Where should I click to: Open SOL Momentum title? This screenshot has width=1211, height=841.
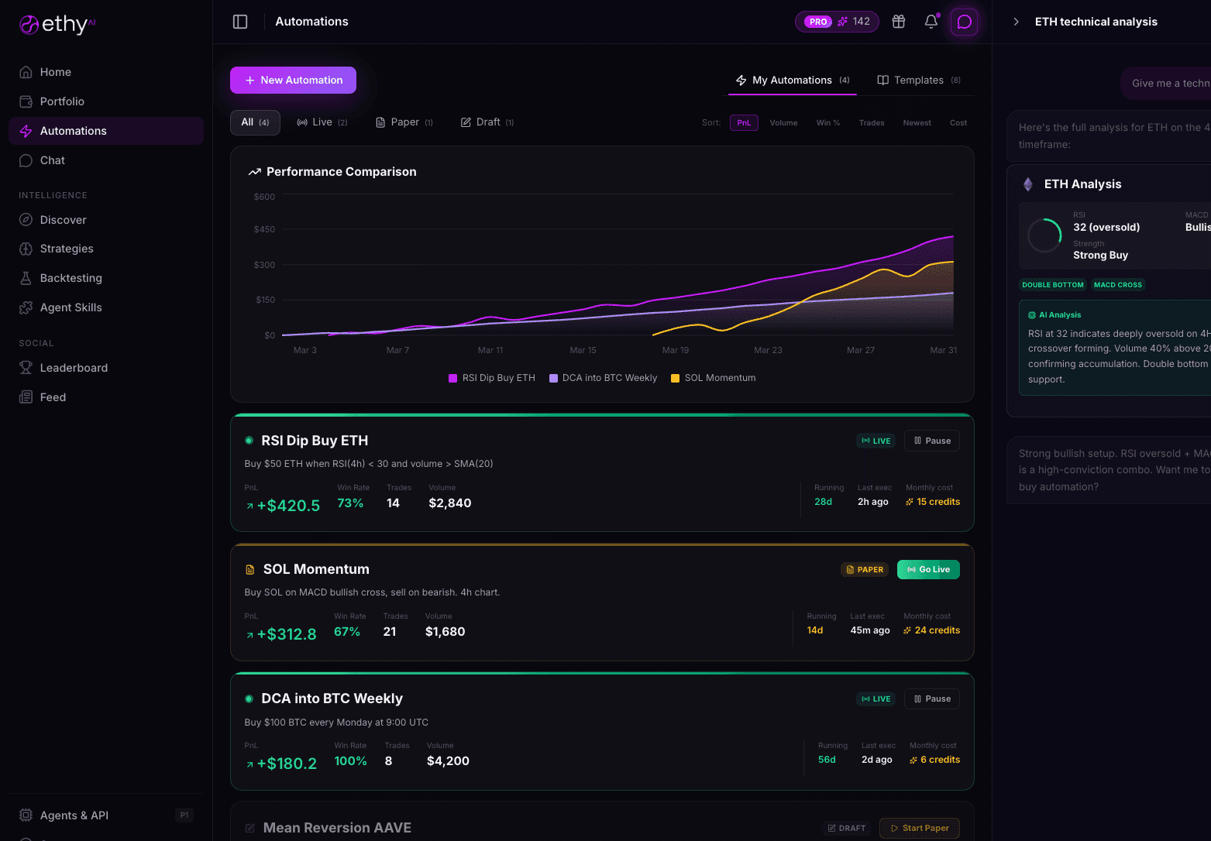pyautogui.click(x=316, y=569)
